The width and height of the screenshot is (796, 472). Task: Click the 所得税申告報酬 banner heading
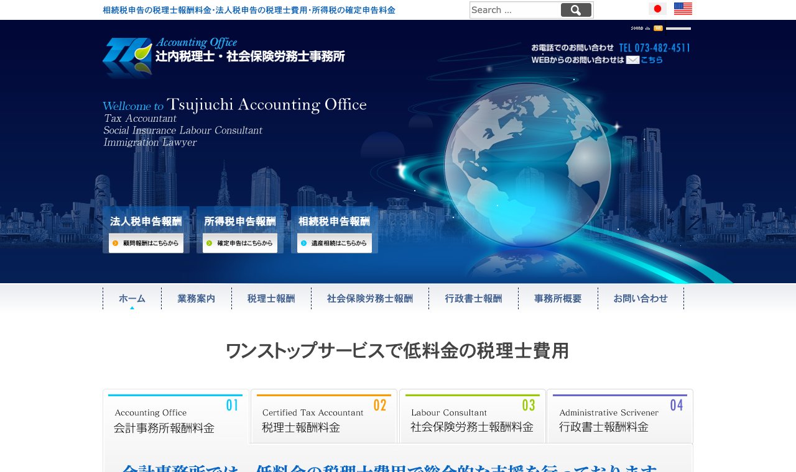coord(240,221)
